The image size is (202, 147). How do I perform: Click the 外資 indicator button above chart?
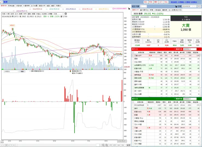pos(8,14)
